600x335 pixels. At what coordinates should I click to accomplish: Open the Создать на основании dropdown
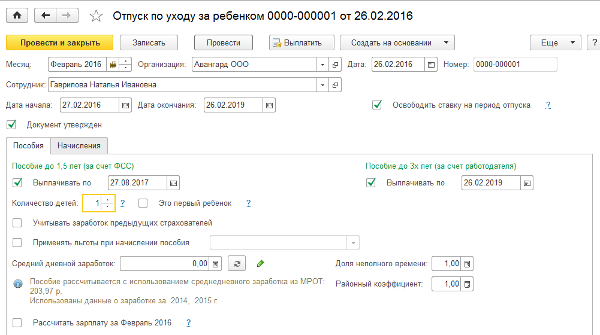pos(397,42)
